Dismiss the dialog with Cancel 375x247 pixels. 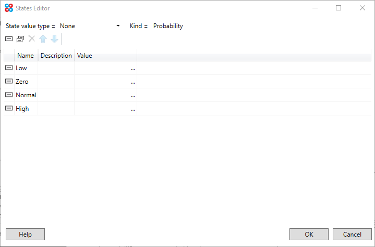pyautogui.click(x=352, y=235)
